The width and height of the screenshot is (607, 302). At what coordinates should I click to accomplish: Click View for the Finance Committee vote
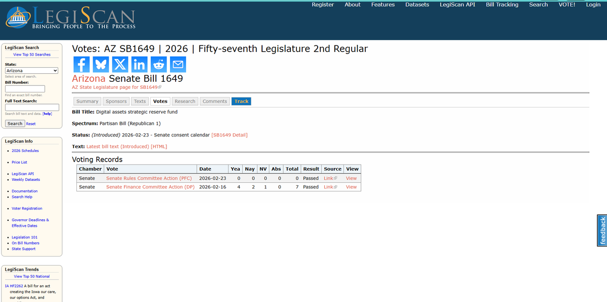(351, 187)
